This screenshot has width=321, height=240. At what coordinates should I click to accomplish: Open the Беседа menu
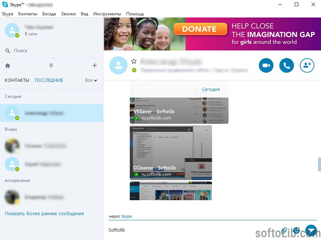49,14
